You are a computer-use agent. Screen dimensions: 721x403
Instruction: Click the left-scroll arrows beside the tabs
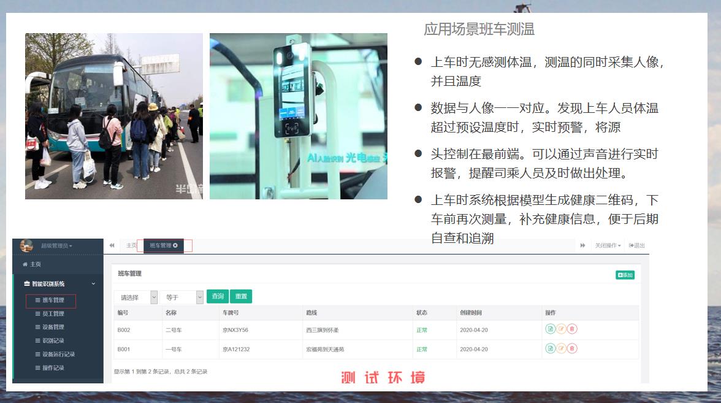point(112,244)
